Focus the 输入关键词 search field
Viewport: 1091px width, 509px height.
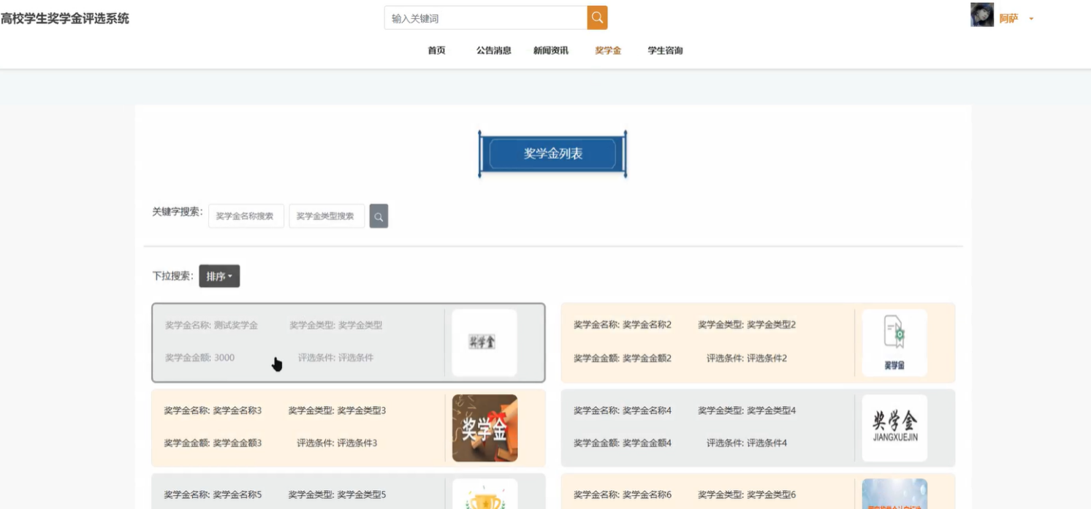pos(486,18)
